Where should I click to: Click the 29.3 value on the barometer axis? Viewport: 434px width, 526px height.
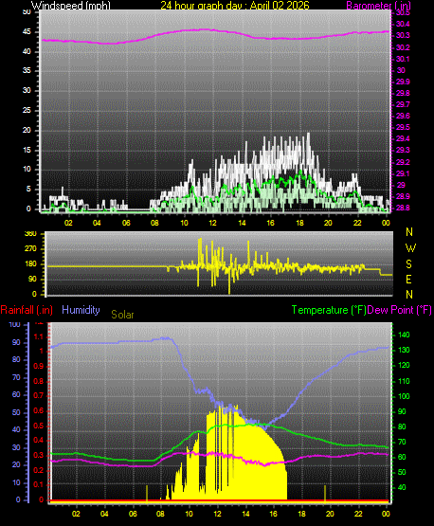pyautogui.click(x=403, y=150)
